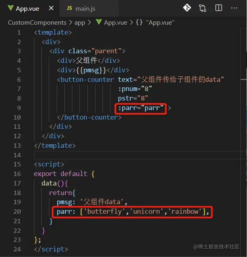Viewport: 247px width, 257px height.
Task: Select CustomComponents in the breadcrumb
Action: click(37, 23)
